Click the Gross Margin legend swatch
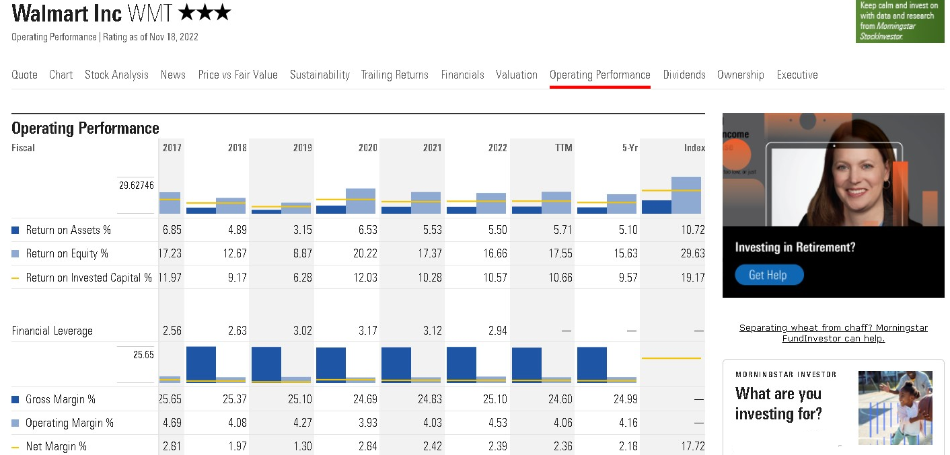The image size is (950, 455). click(15, 400)
